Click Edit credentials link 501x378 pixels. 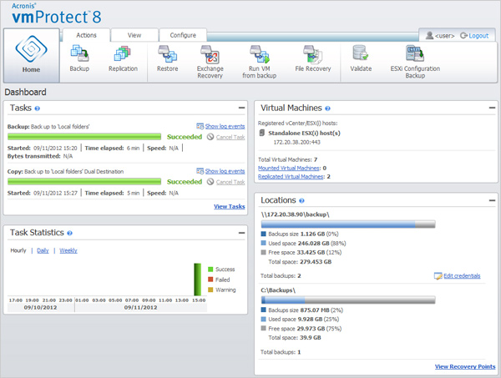point(462,276)
